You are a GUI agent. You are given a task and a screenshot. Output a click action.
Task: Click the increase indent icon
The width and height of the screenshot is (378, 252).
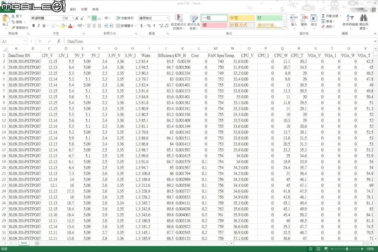pyautogui.click(x=111, y=26)
